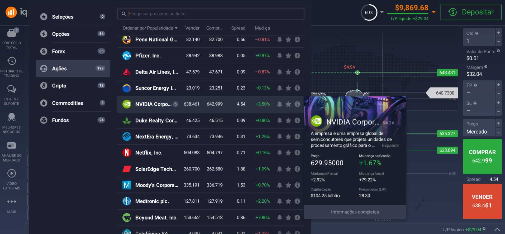
Task: Sort by Spread column header
Action: (x=238, y=28)
